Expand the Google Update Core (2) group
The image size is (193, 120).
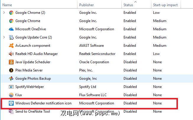pyautogui.click(x=4, y=37)
